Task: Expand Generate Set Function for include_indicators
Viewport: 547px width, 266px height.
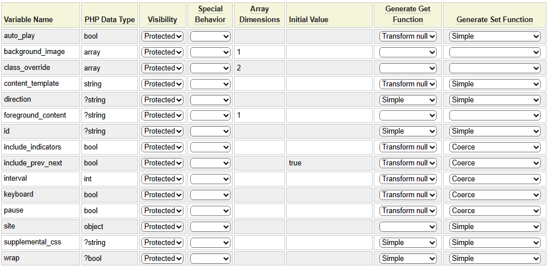Action: 495,147
